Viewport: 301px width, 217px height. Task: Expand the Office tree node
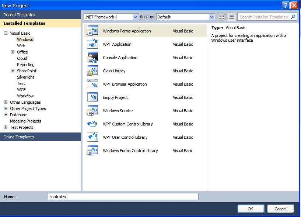[x=13, y=52]
